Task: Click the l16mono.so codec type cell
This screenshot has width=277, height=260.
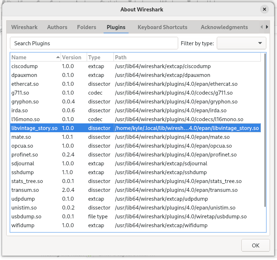Action: 100,119
